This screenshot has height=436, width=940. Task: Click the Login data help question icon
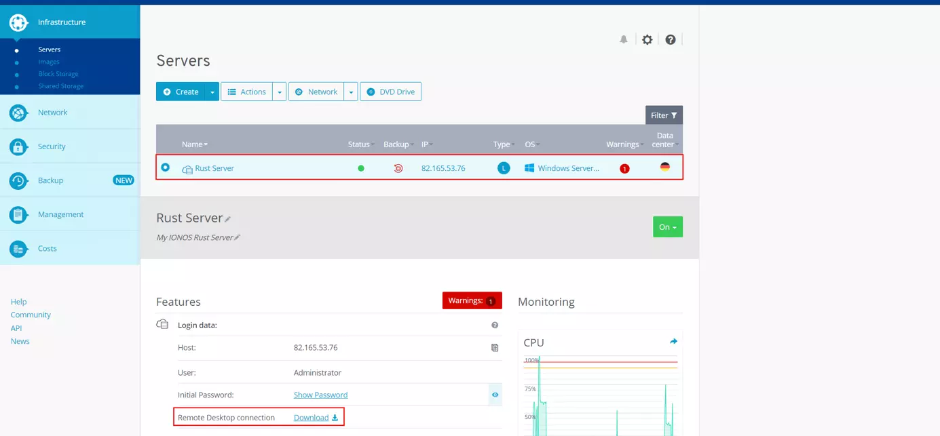tap(495, 325)
